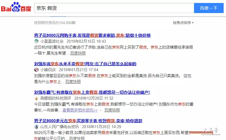Open headline 男子花9000多元在京东买浪琴手表
Image resolution: width=226 pixels, height=140 pixels.
click(88, 121)
